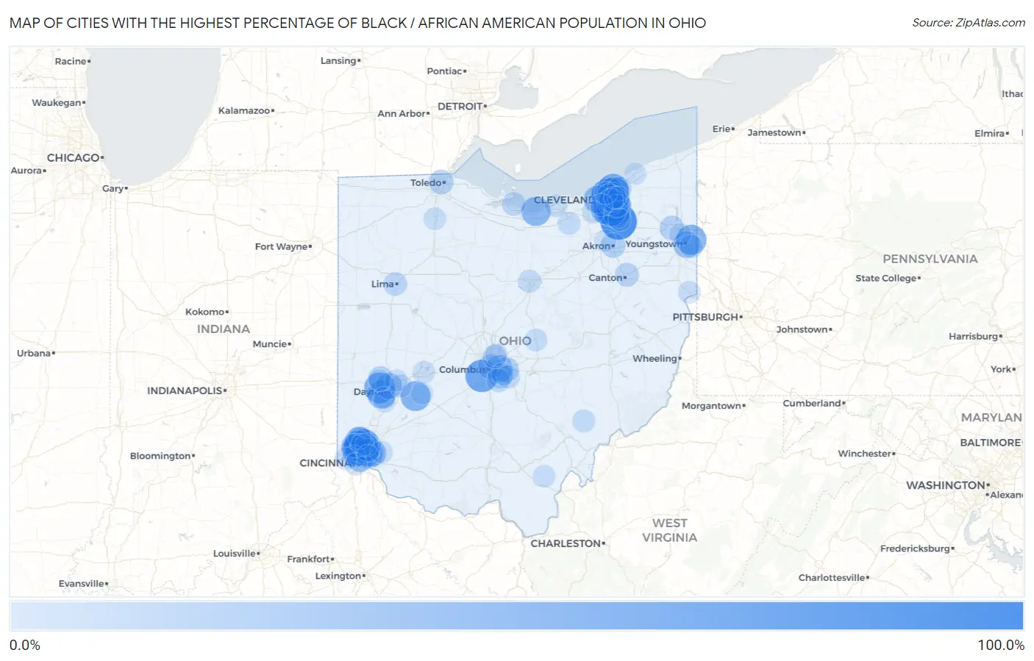Click the location dot beside Erie
Viewport: 1034px width, 661px height.
click(x=733, y=129)
